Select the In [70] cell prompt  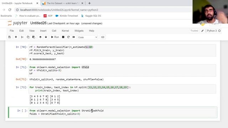(x=21, y=47)
